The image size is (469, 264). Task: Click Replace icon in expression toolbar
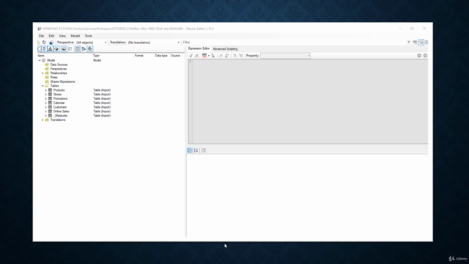click(226, 56)
